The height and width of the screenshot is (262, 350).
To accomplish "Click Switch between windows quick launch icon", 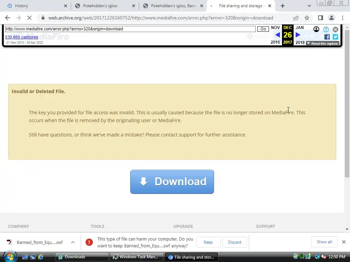I will point(32,257).
